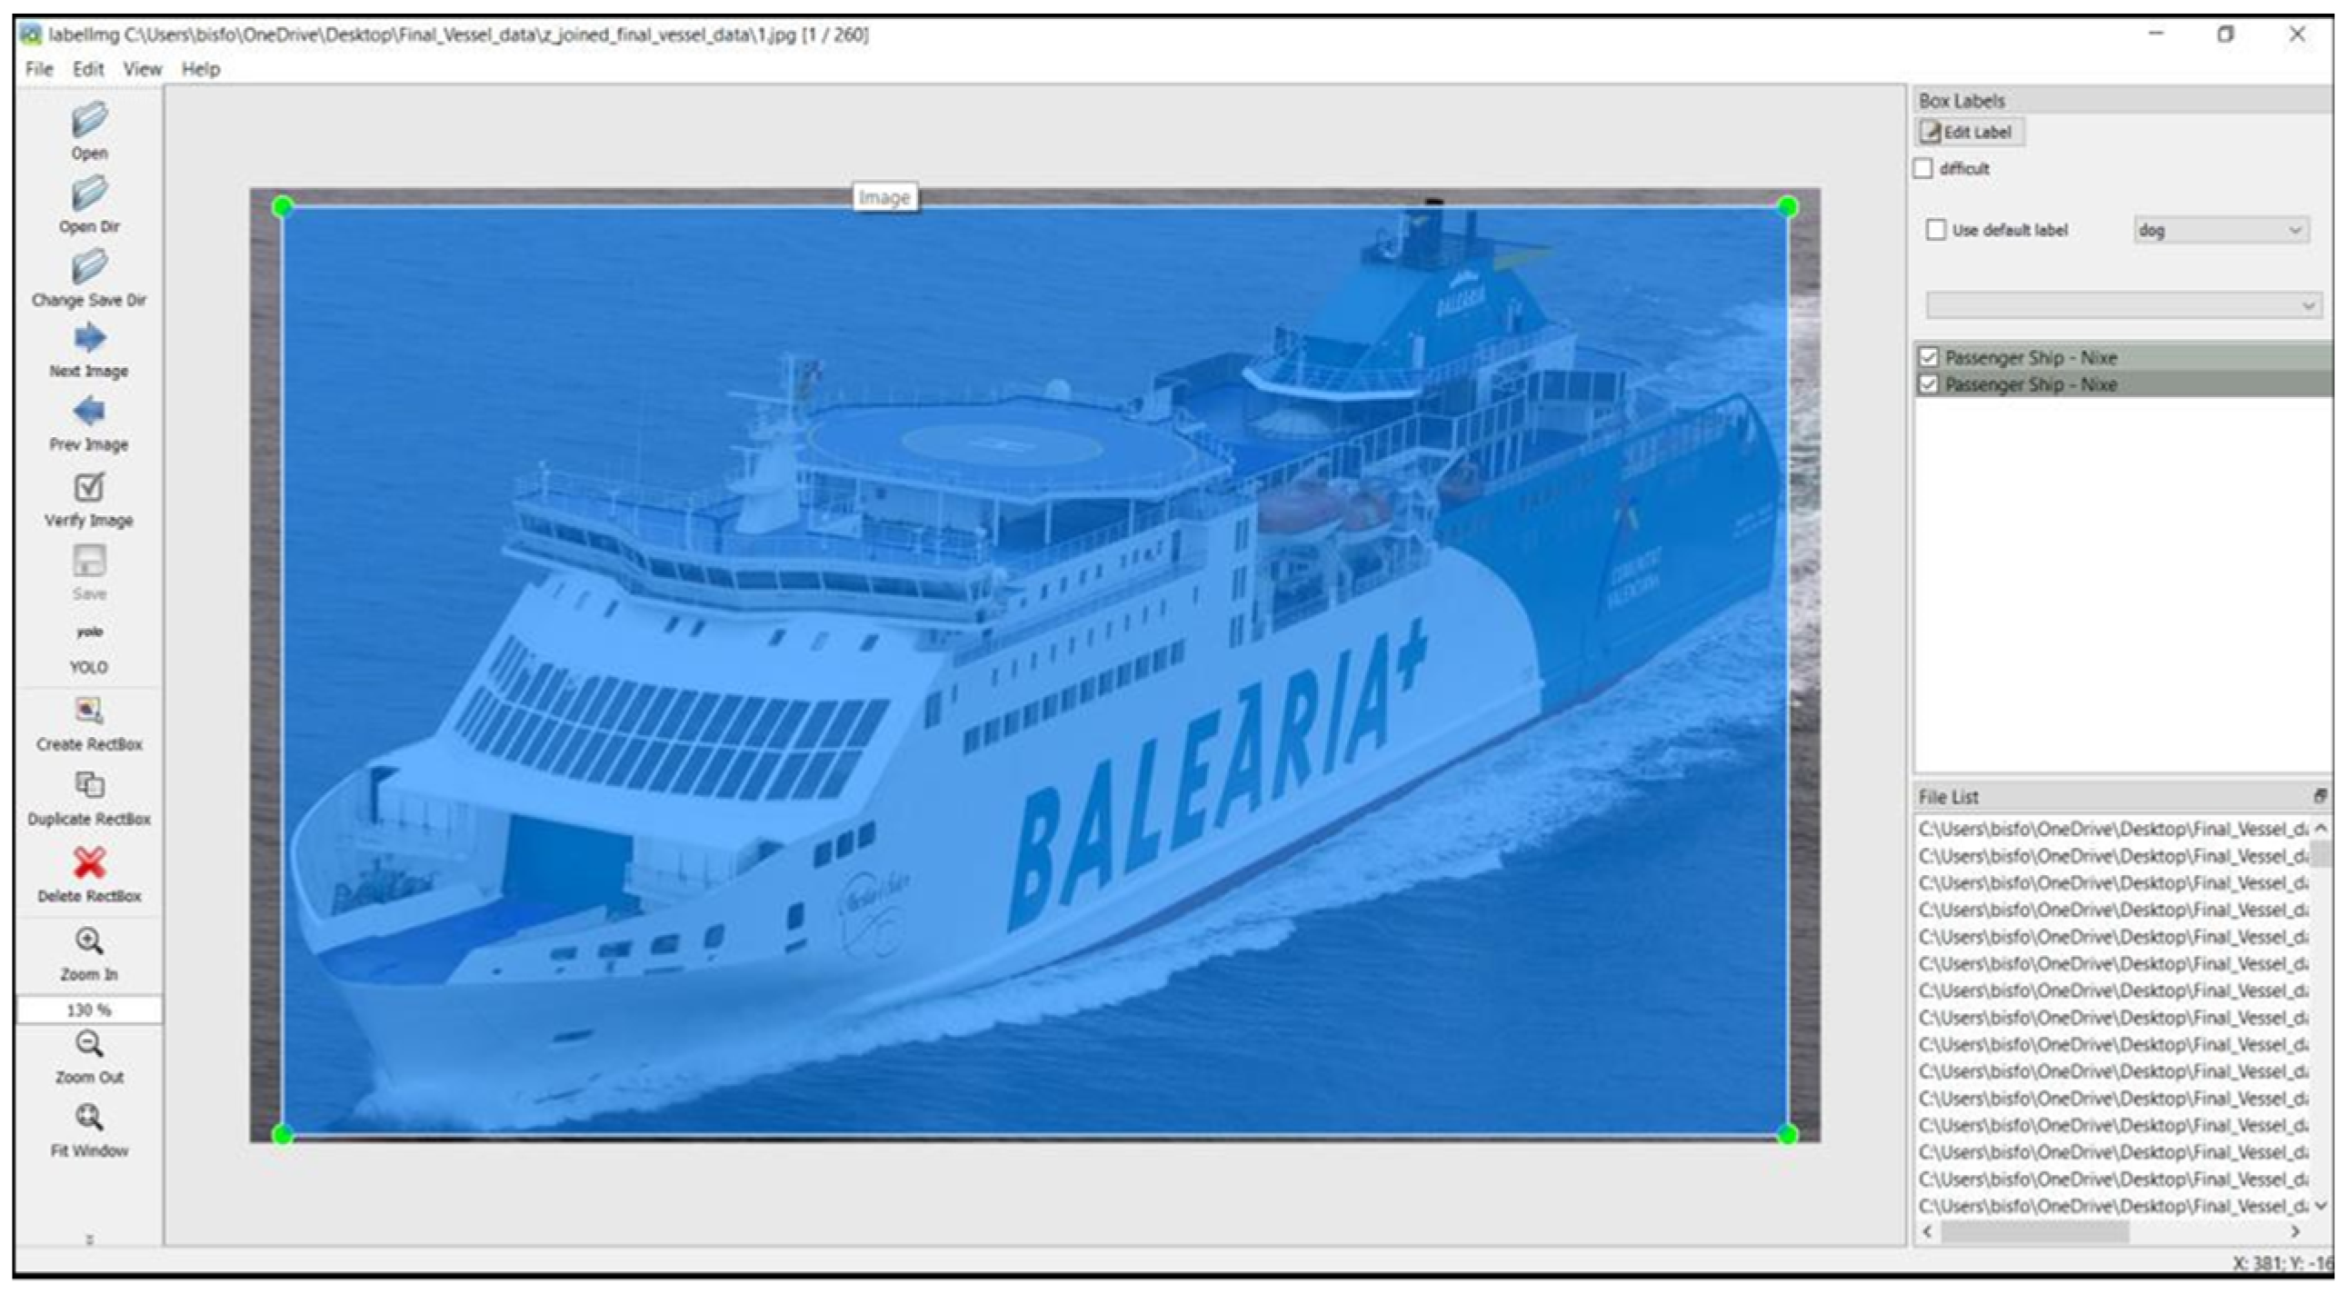The image size is (2346, 1294).
Task: Uncheck the first Passenger Ship - Nixe label
Action: [x=1928, y=357]
